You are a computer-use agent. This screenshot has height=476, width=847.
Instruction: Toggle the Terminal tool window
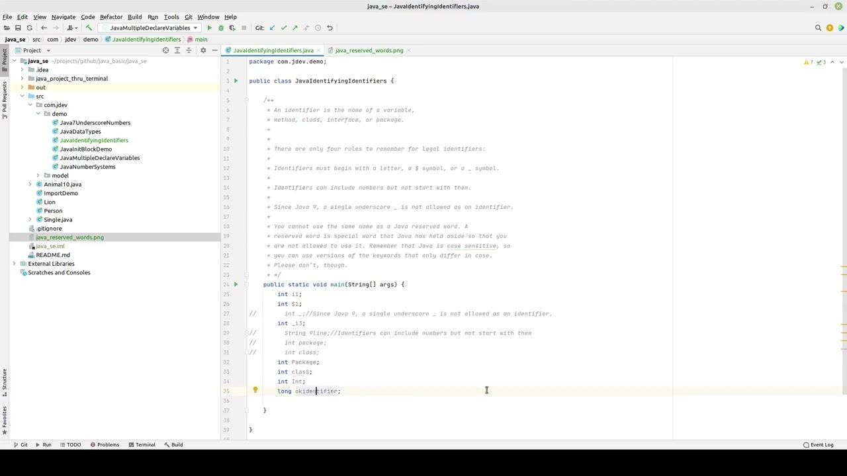tap(141, 445)
